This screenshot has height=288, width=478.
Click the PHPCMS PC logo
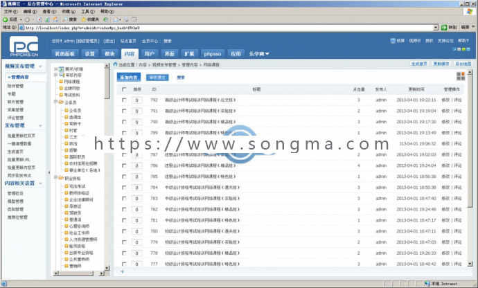[24, 46]
